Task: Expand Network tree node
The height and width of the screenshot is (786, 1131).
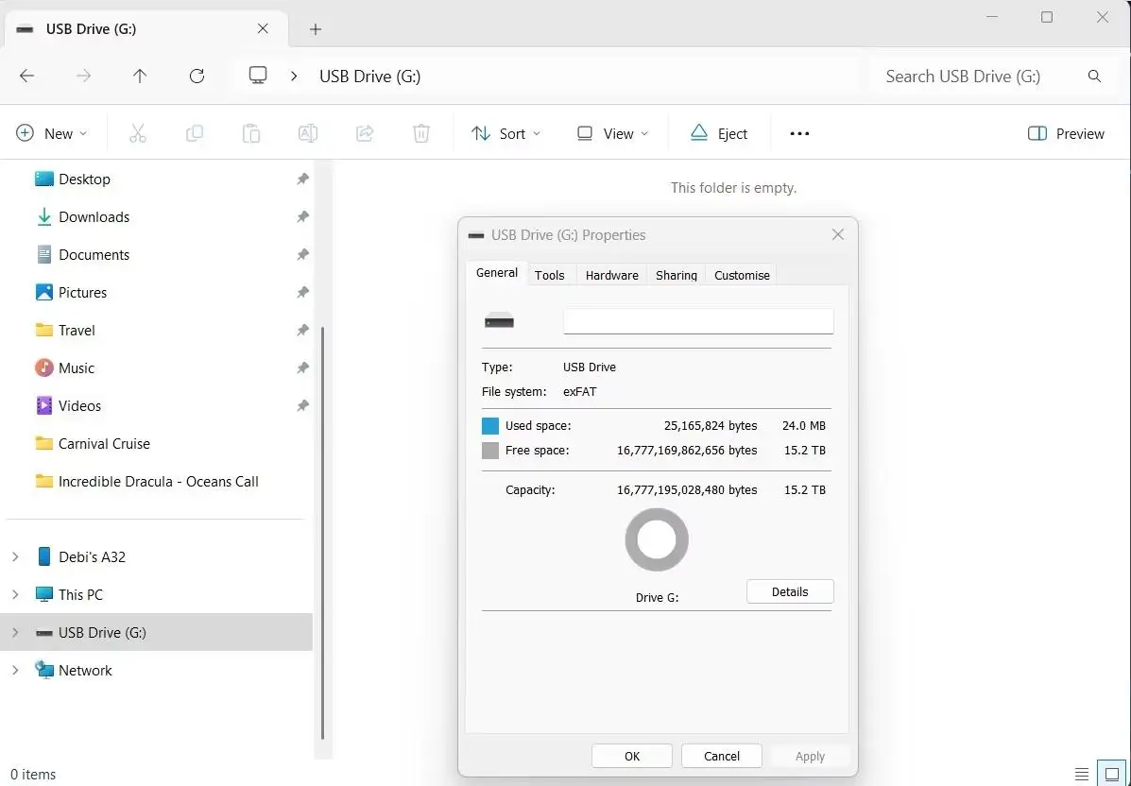Action: 15,670
